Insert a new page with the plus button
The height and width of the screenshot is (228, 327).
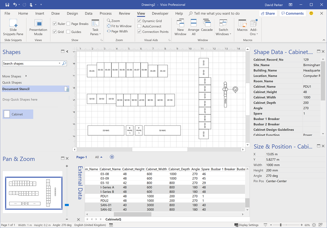(112, 157)
